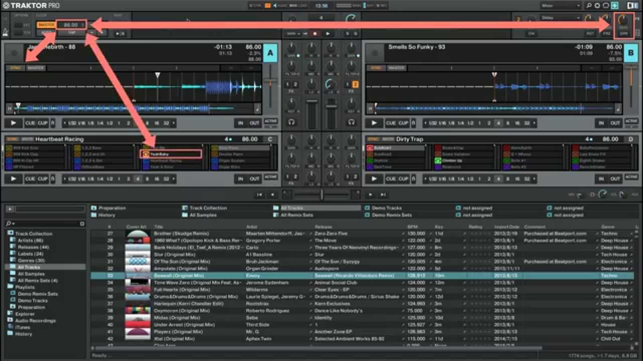Toggle SYNC on Deck D Dirty Trap
The image size is (643, 361).
click(x=374, y=139)
